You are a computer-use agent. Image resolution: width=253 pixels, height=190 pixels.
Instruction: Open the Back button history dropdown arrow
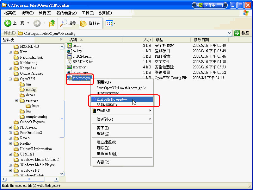(28, 23)
